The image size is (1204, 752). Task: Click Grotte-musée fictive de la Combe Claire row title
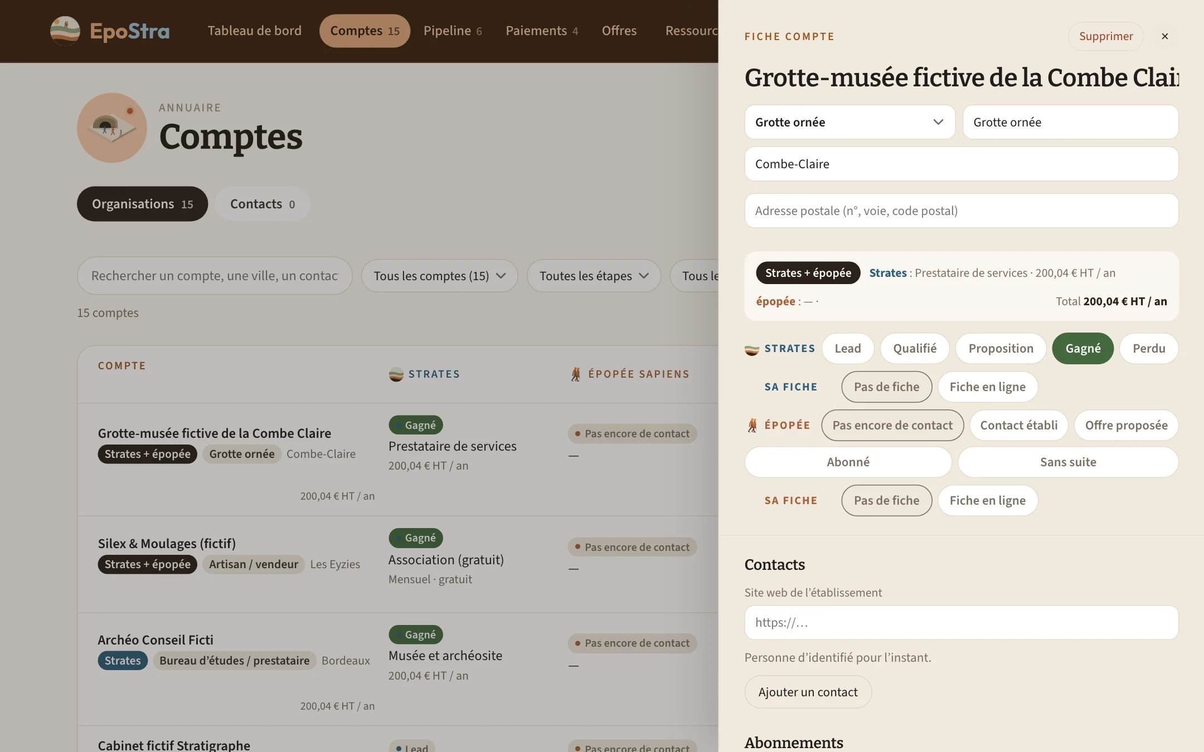point(214,433)
